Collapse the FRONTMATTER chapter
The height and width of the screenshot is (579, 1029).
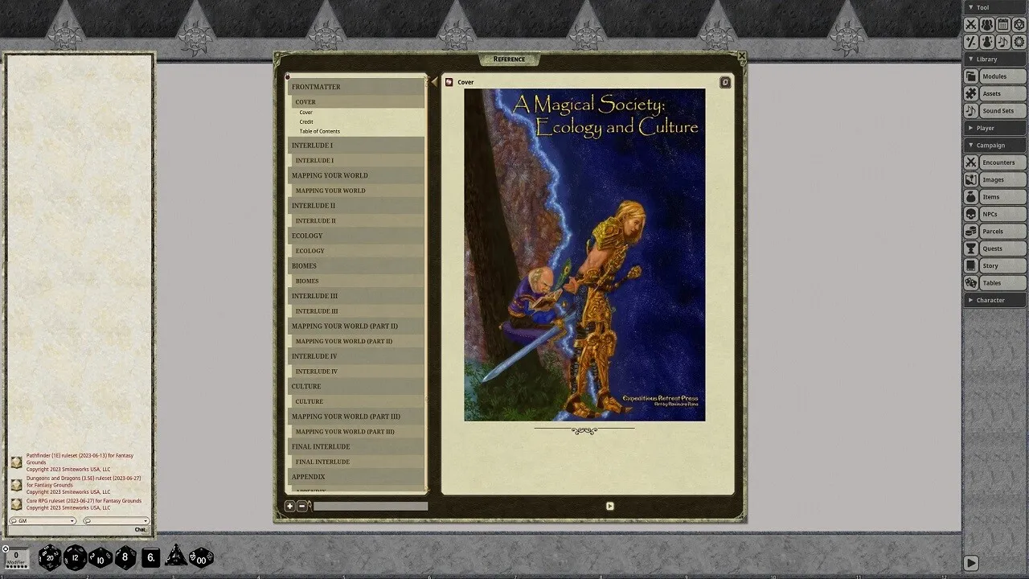[356, 87]
